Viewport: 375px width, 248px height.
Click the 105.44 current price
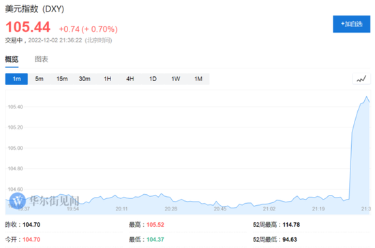pos(28,27)
